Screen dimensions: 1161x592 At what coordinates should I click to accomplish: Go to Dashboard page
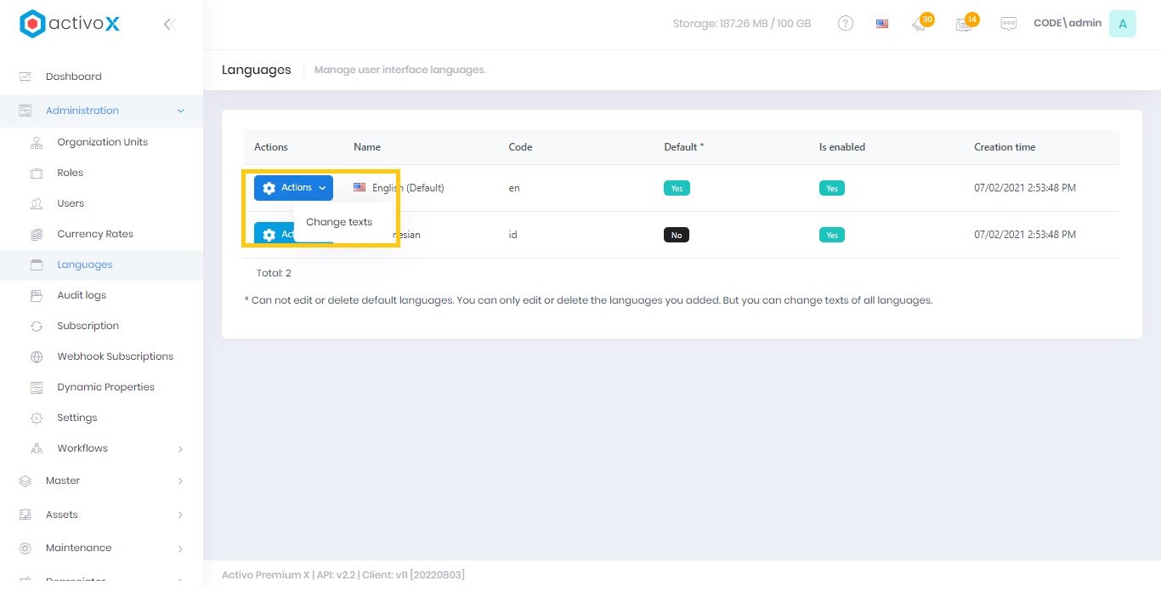tap(73, 77)
